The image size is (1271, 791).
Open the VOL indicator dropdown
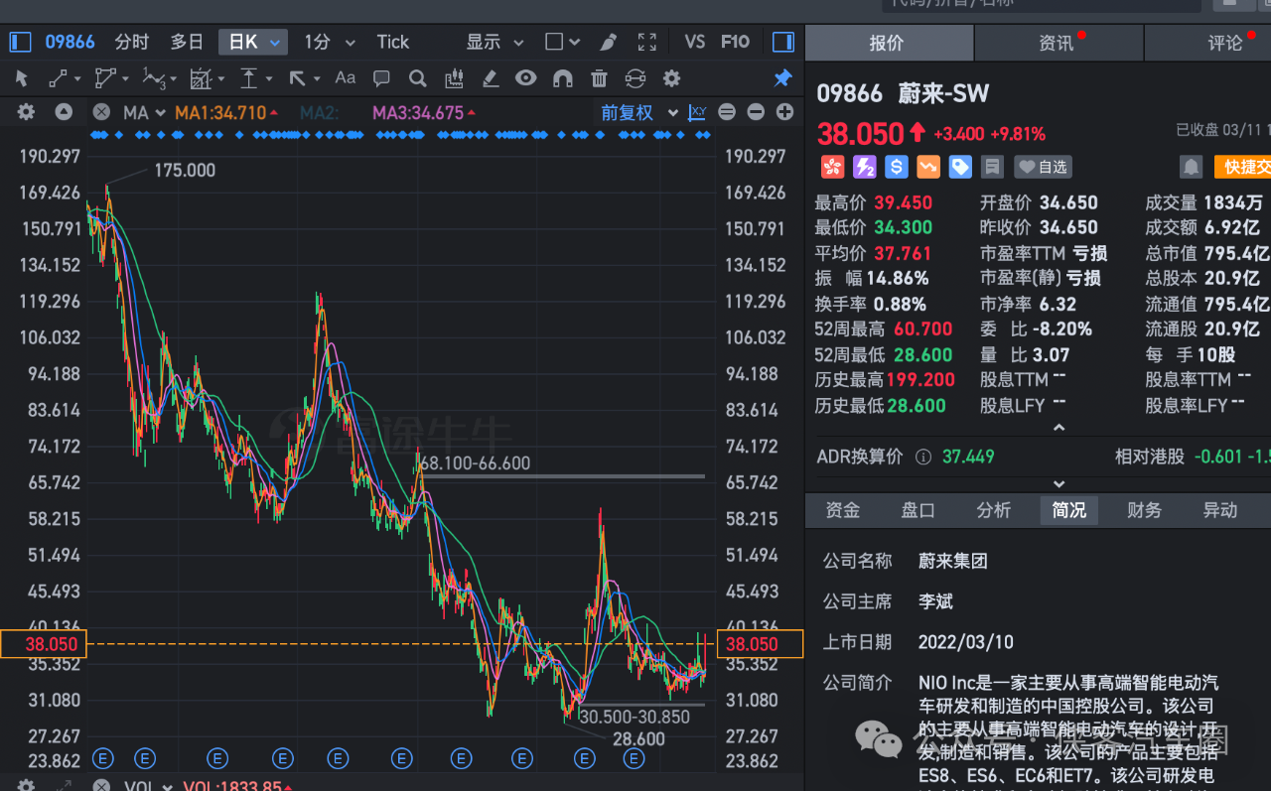[x=147, y=785]
